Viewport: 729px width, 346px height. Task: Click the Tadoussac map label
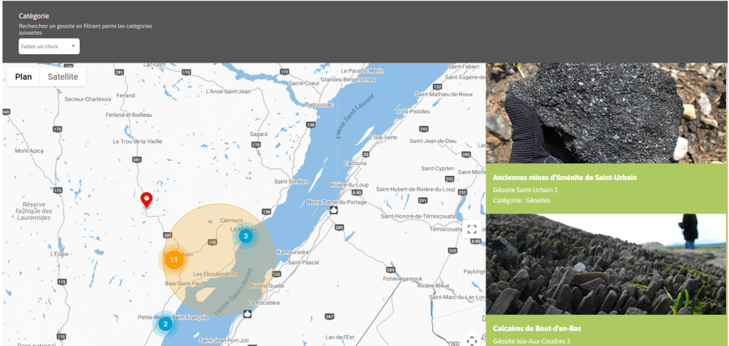(x=320, y=105)
